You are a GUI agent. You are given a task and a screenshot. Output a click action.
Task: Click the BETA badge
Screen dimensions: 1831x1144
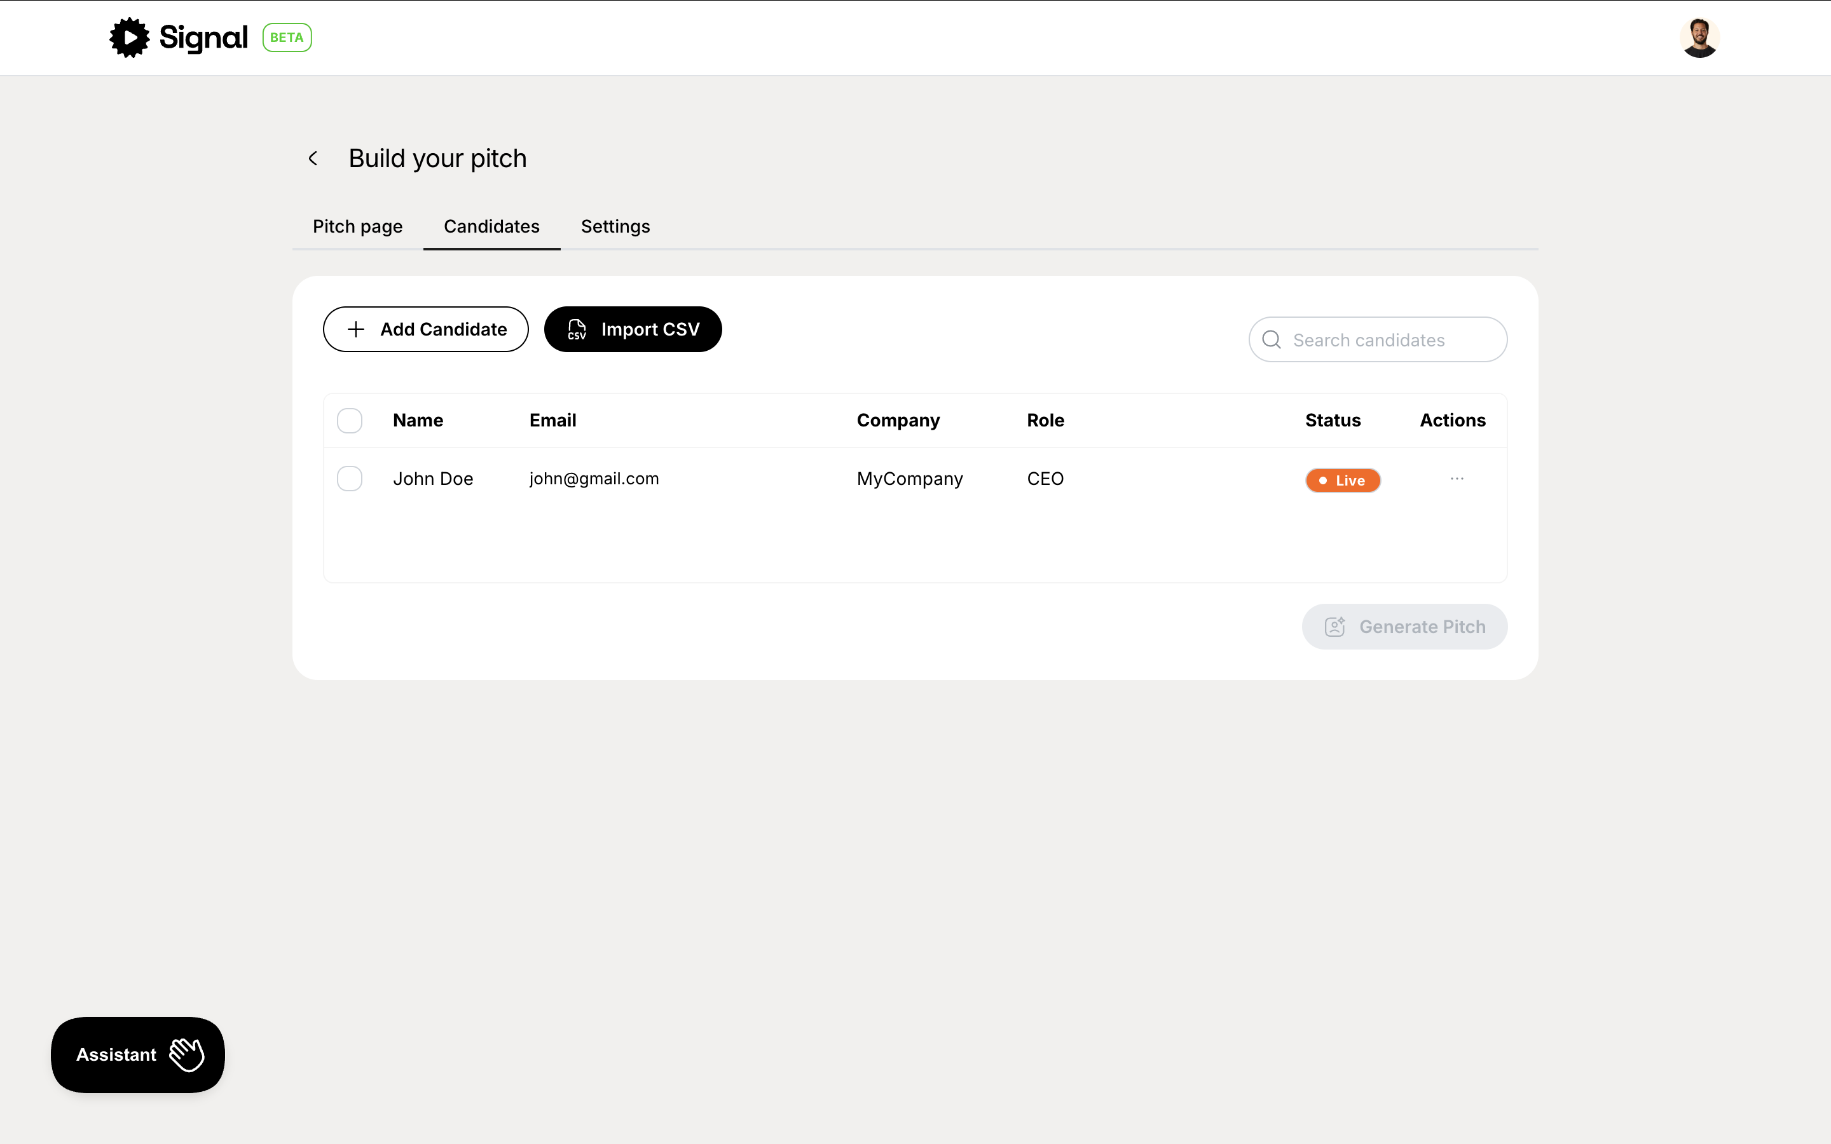287,38
